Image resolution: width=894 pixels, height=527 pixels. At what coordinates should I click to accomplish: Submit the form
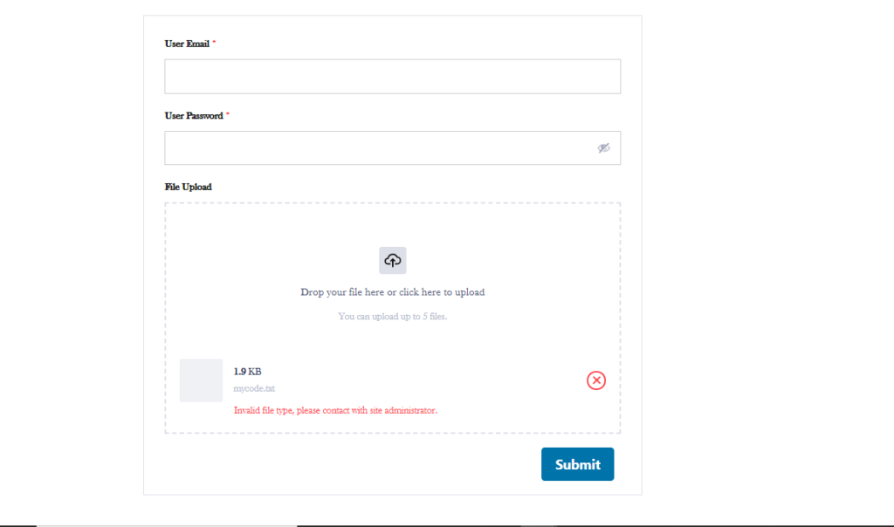[577, 464]
